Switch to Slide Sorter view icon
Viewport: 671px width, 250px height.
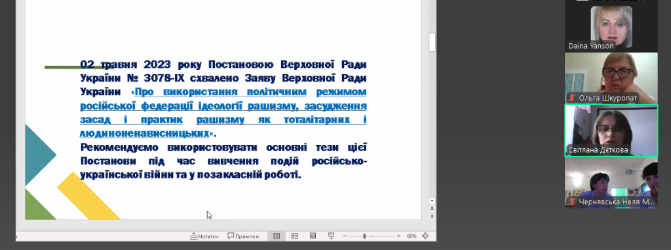click(295, 236)
